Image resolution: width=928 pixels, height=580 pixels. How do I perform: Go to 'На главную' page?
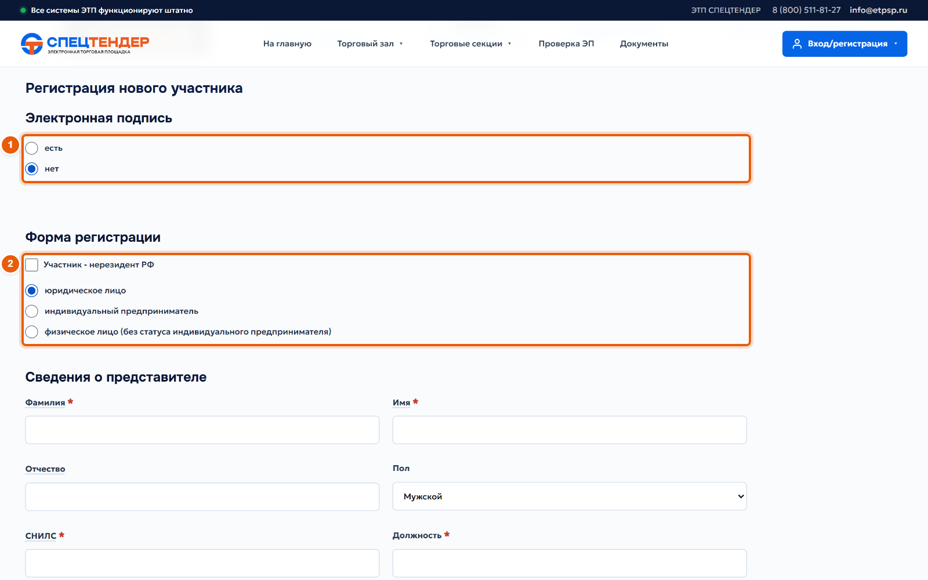pyautogui.click(x=287, y=44)
